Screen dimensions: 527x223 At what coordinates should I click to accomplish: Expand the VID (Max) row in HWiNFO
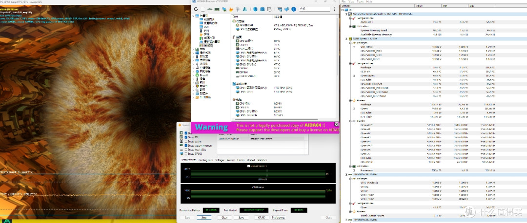coord(354,47)
